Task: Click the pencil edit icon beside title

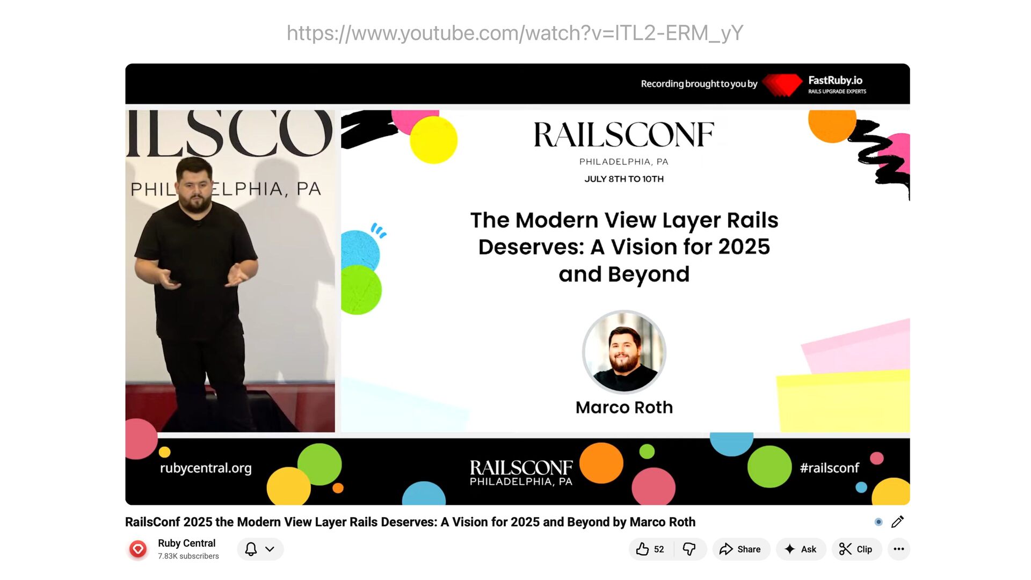Action: [x=897, y=522]
